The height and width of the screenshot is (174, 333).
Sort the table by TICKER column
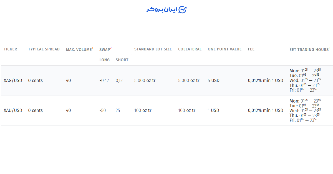pos(10,49)
